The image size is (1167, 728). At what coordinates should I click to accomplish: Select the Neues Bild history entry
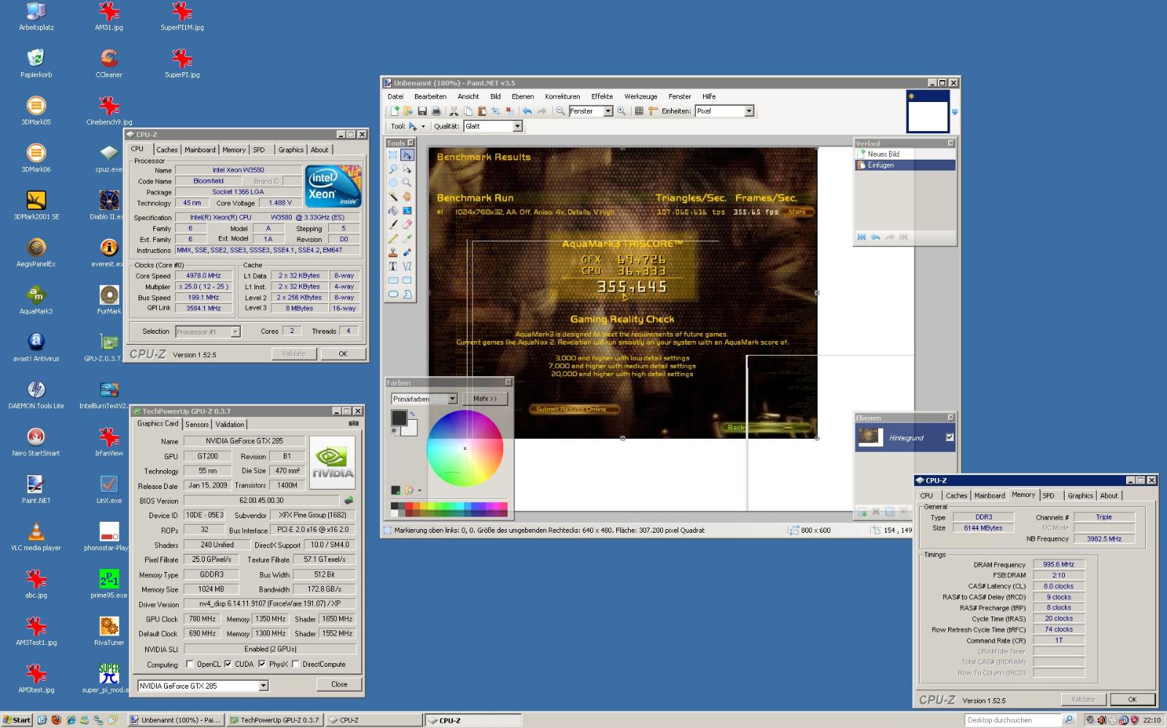pyautogui.click(x=904, y=154)
